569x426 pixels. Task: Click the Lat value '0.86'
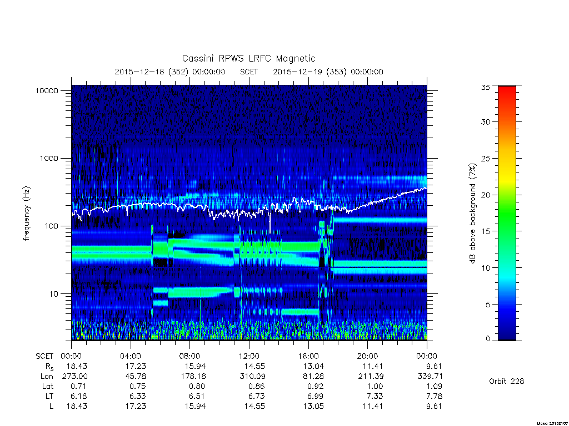click(x=256, y=387)
